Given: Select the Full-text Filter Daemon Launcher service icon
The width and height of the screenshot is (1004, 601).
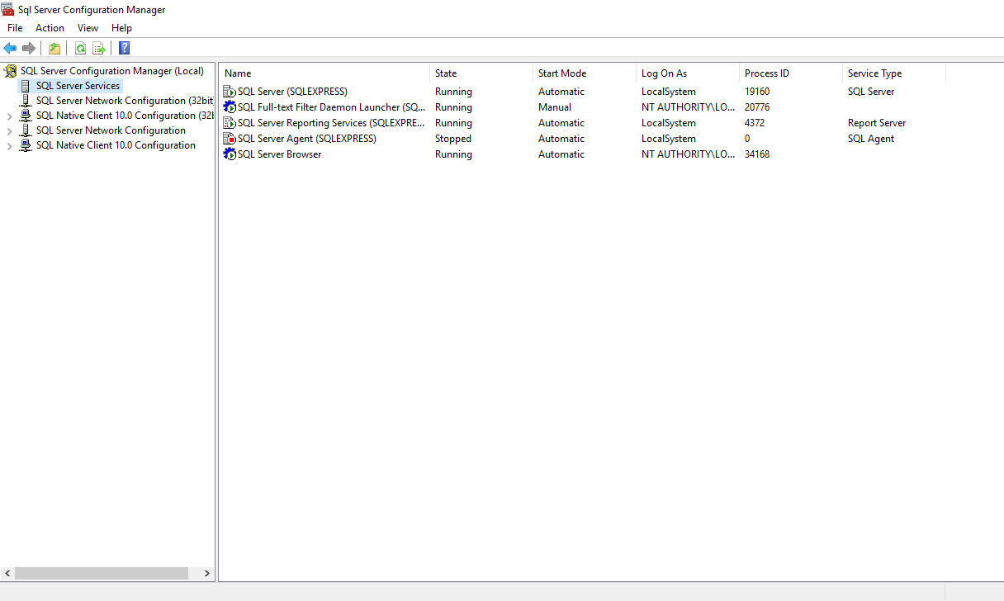Looking at the screenshot, I should [230, 107].
